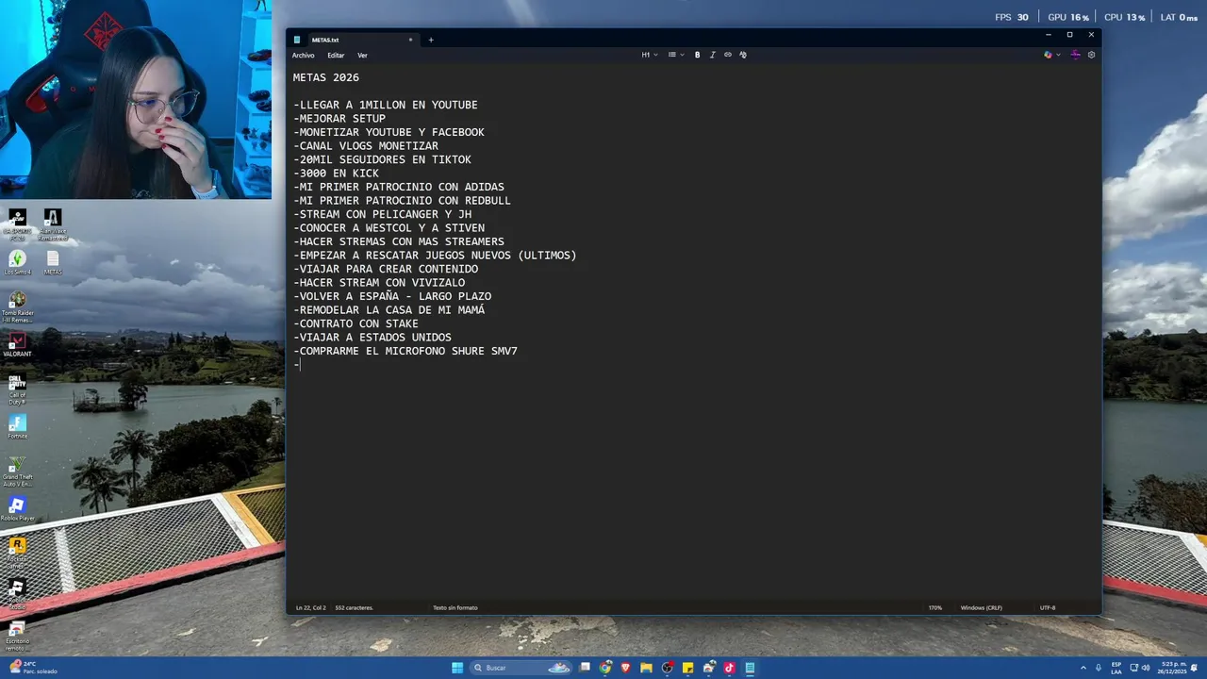The width and height of the screenshot is (1207, 679).
Task: Click the METAS 2026 heading line
Action: (326, 77)
